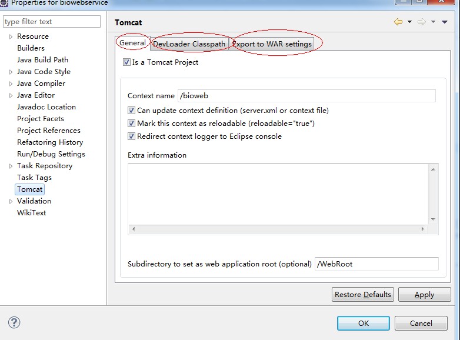The width and height of the screenshot is (460, 340).
Task: Expand the Validation node
Action: click(11, 201)
